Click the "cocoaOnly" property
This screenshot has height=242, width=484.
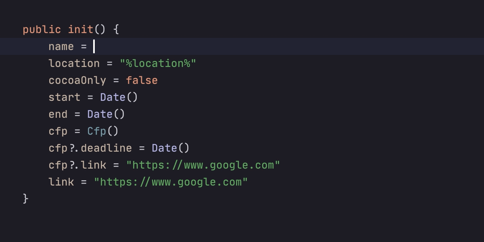(77, 80)
